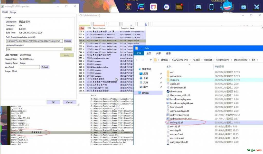The image size is (263, 154).
Task: Click the VirusTotal input field
Action: (x=30, y=67)
